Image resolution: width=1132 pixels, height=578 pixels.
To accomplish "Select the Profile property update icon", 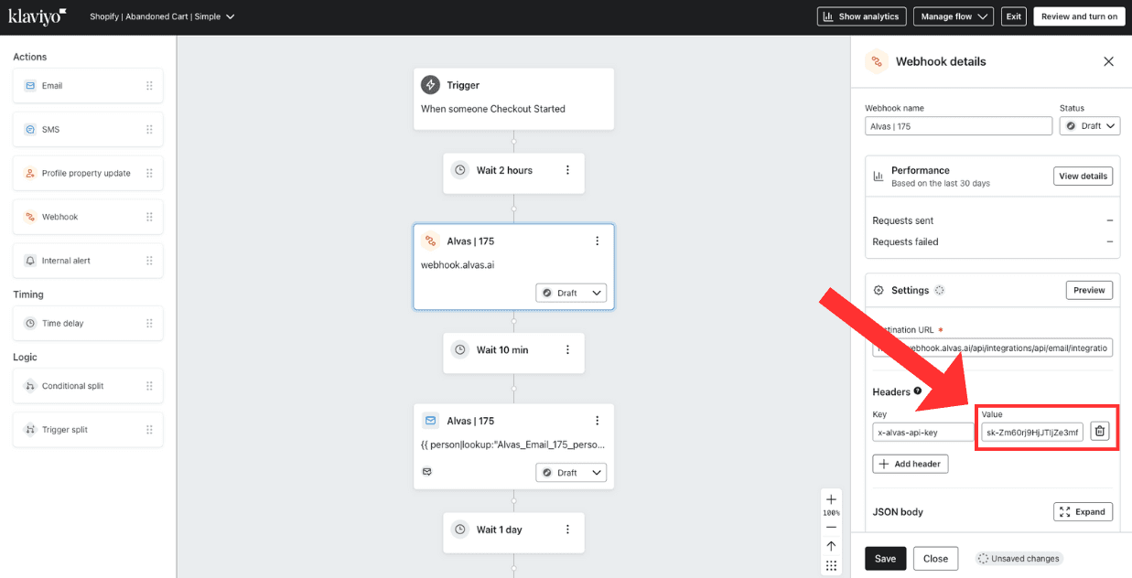I will tap(30, 174).
